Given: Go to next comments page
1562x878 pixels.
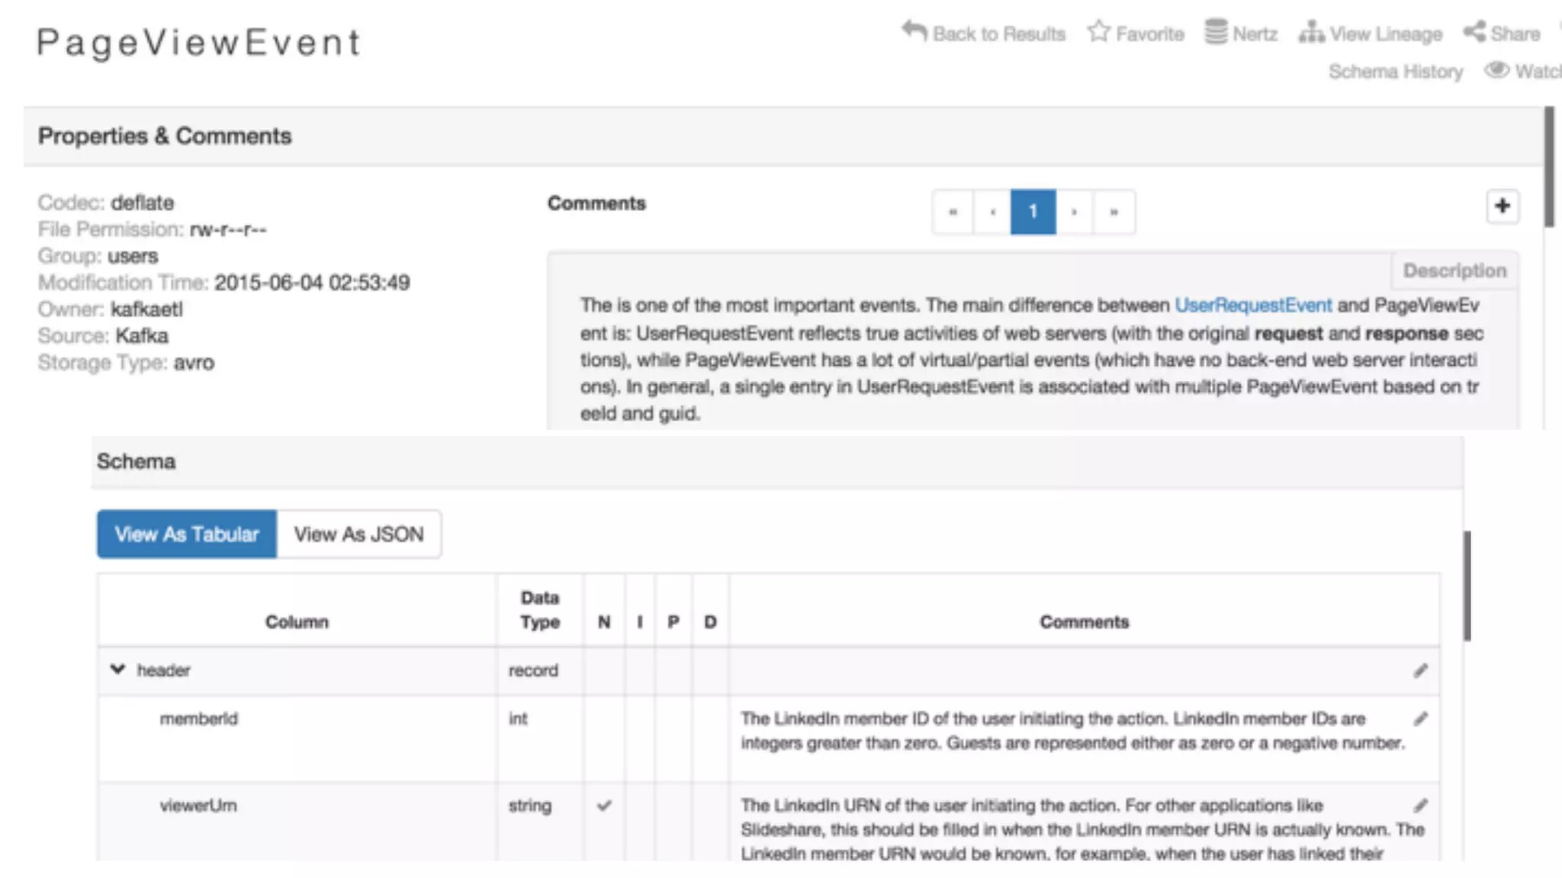Looking at the screenshot, I should (1074, 212).
